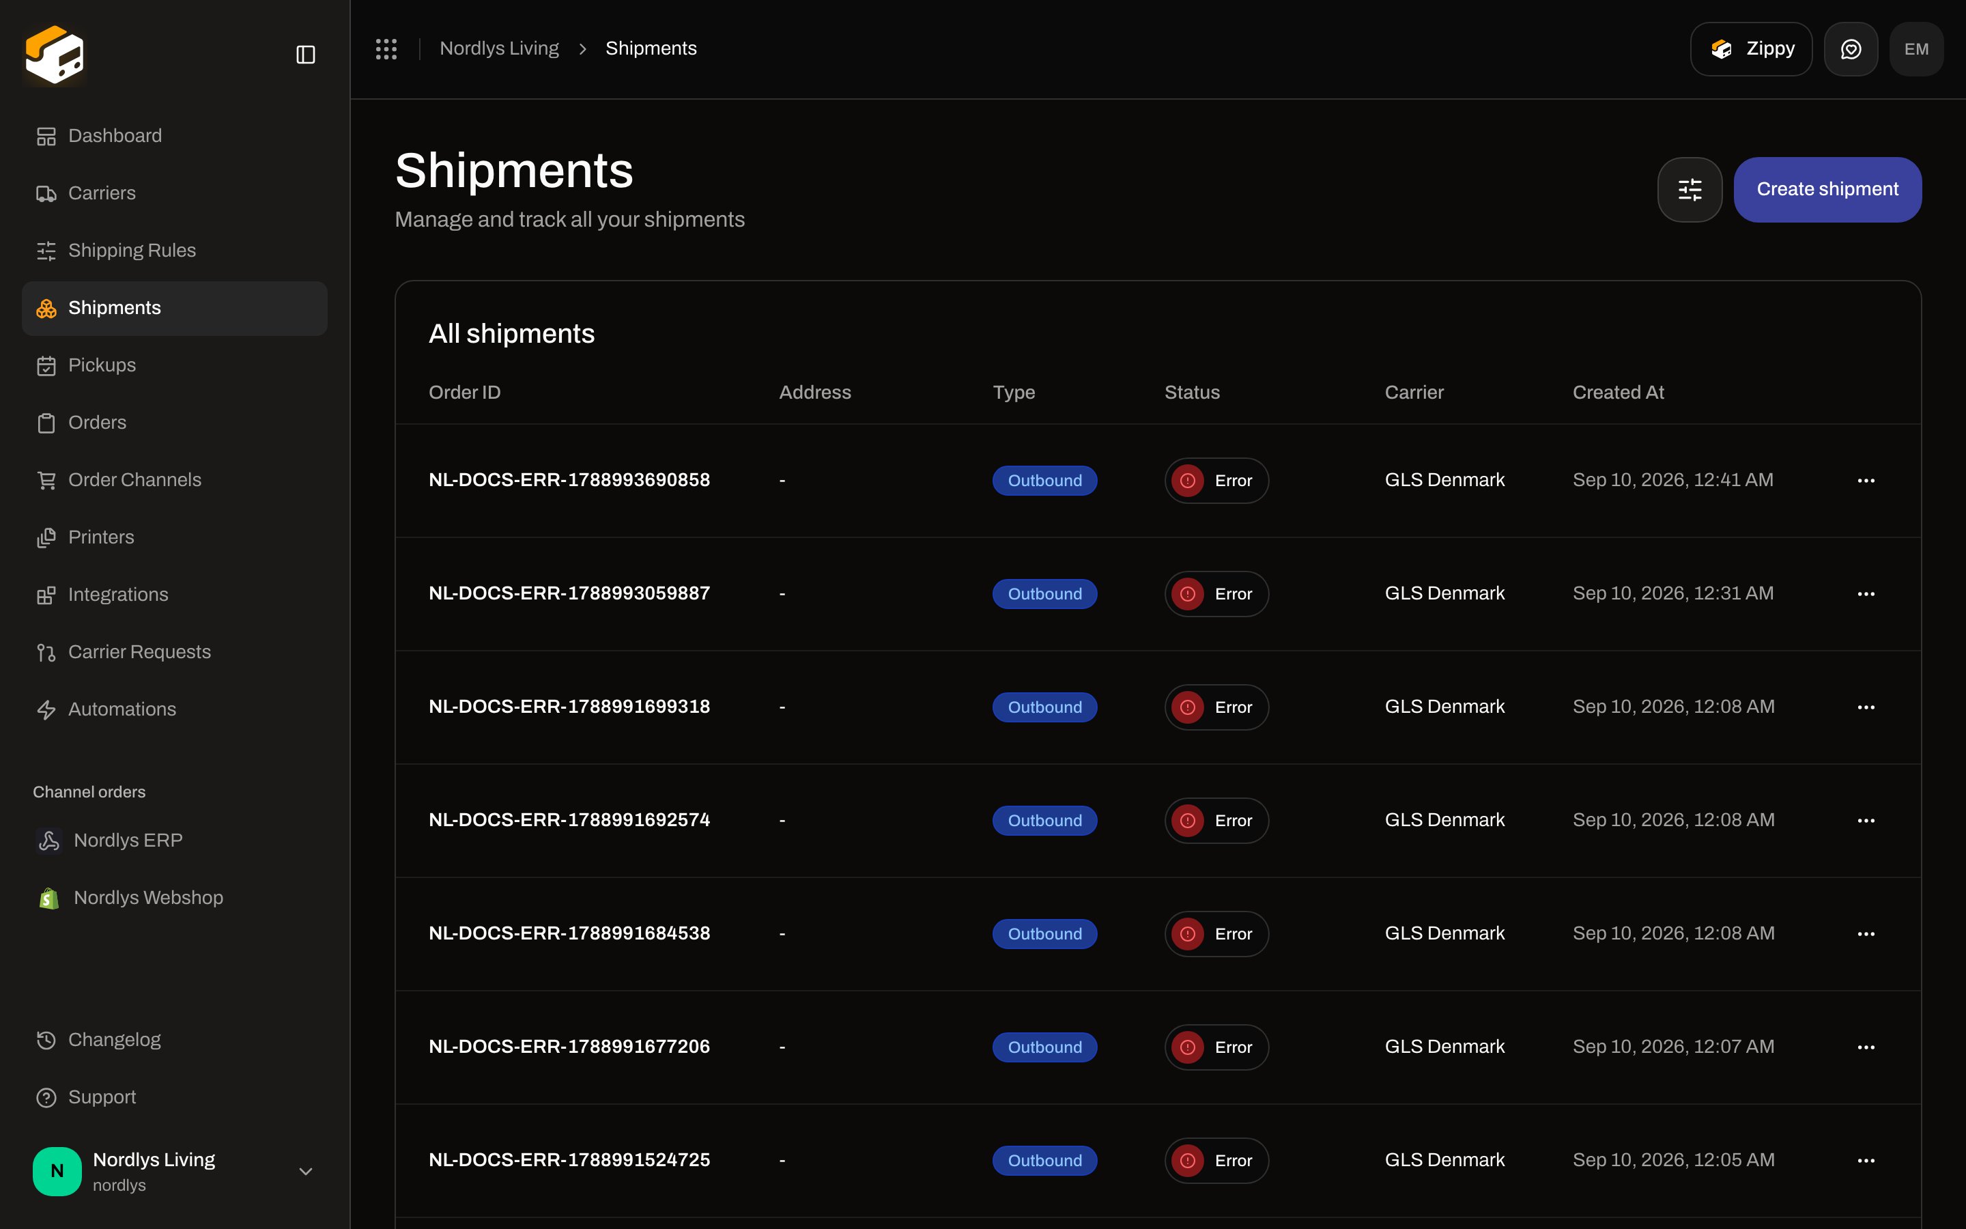The image size is (1966, 1229).
Task: Click Outbound badge for order 1788993059887
Action: [x=1044, y=594]
